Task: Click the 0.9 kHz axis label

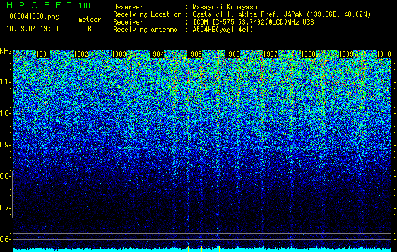Action: (x=5, y=145)
